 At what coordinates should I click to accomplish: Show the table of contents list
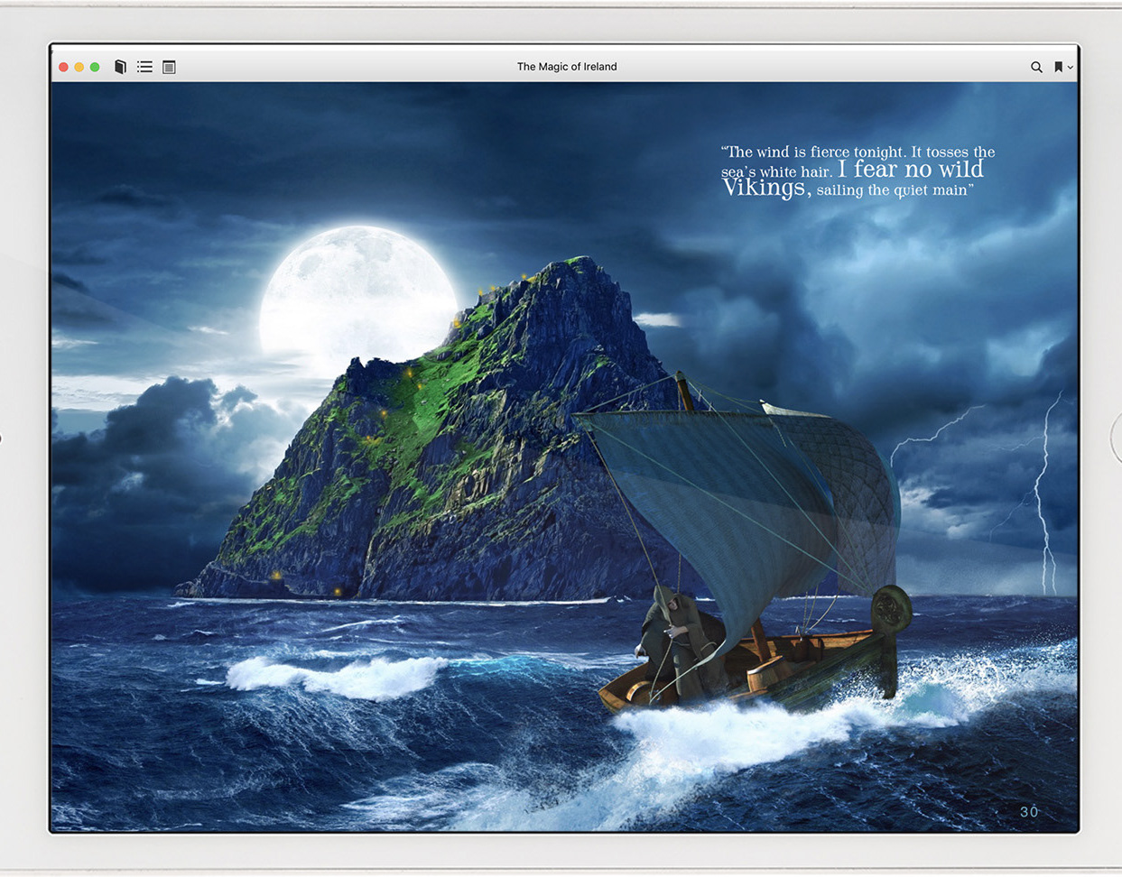click(144, 67)
